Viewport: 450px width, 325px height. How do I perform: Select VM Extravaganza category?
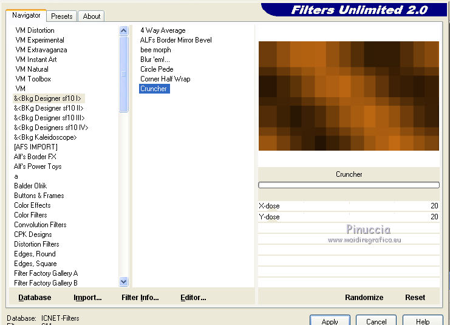tap(41, 50)
